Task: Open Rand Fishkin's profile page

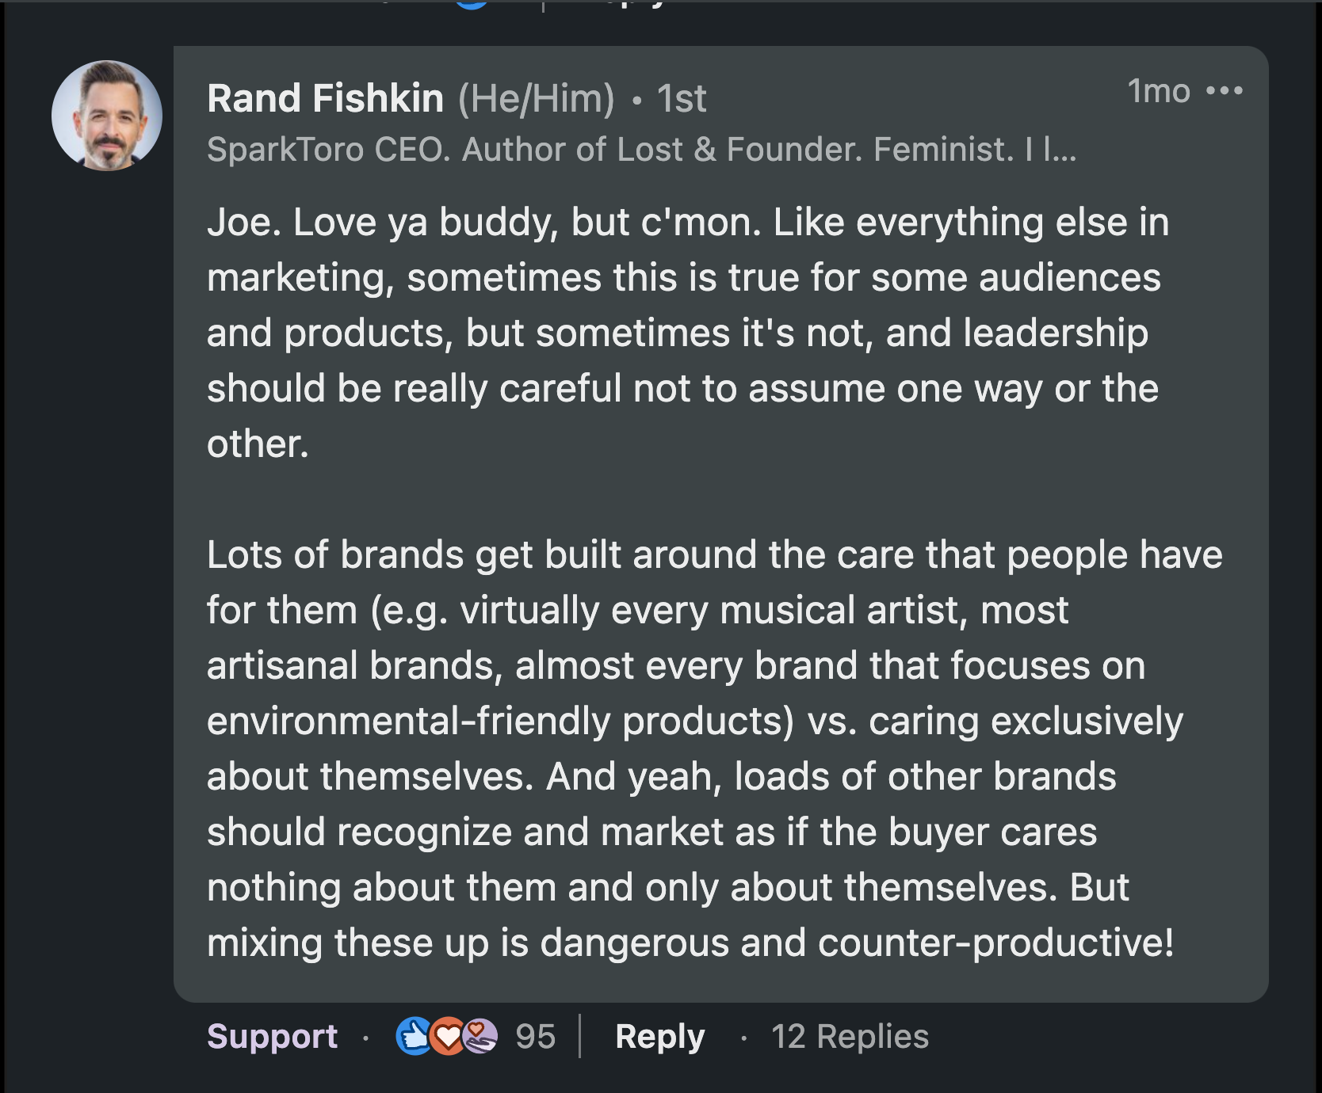Action: (324, 98)
